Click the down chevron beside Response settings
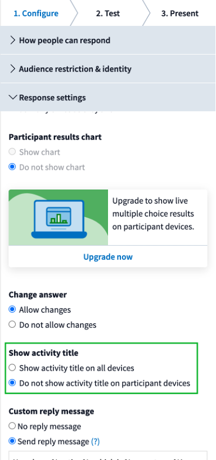 tap(12, 97)
